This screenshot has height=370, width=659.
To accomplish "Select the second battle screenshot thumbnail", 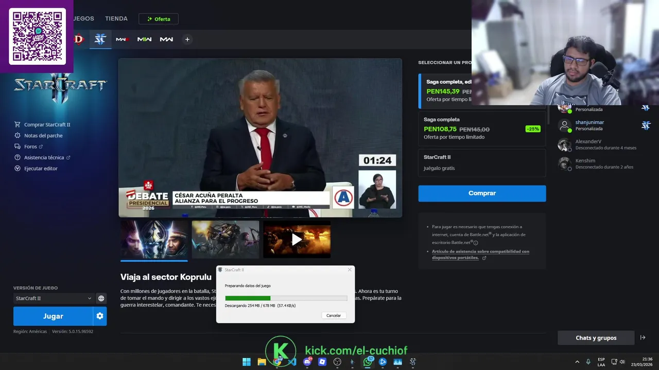I will 226,239.
